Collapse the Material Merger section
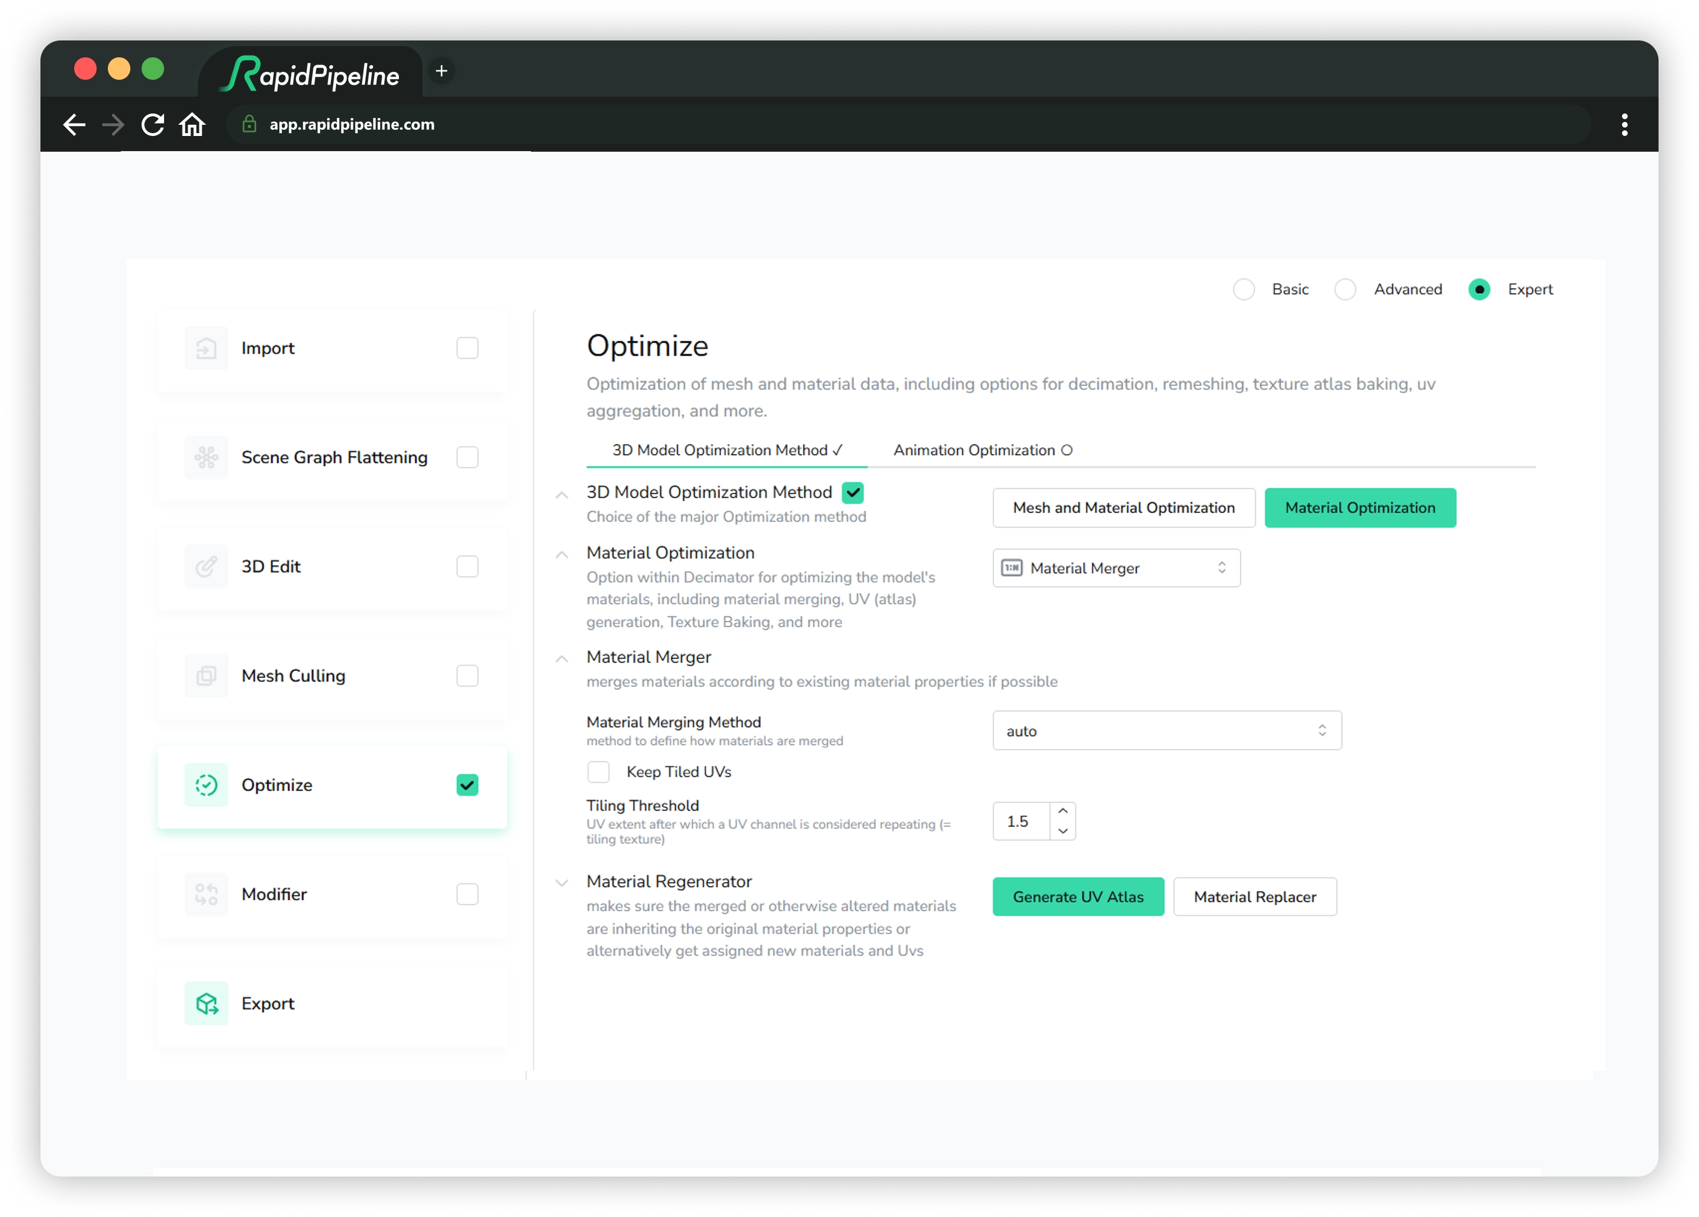The height and width of the screenshot is (1217, 1699). (x=562, y=660)
